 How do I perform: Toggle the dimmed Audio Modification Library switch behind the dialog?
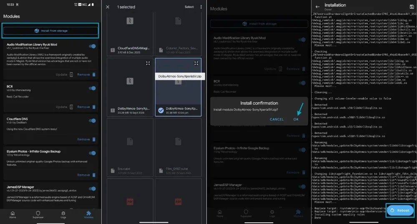point(302,40)
